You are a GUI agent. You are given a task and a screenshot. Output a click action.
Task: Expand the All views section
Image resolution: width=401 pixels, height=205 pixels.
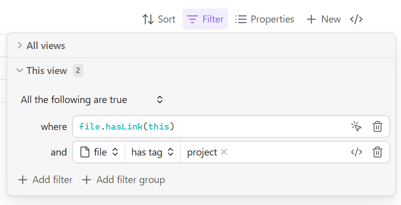41,45
